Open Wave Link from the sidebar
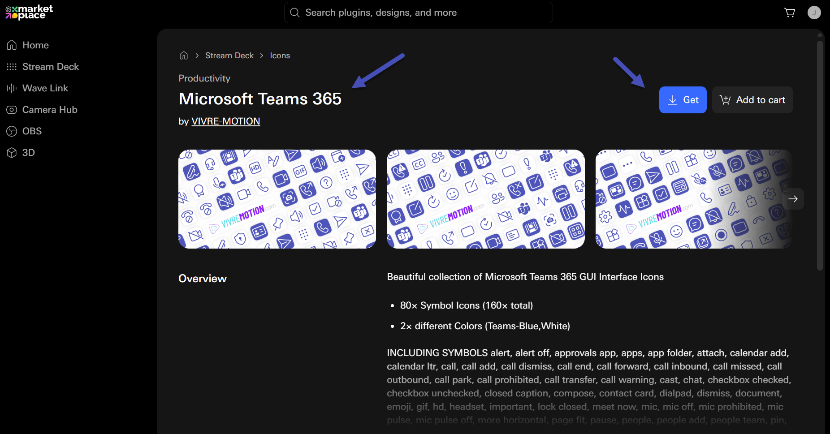This screenshot has height=434, width=830. click(11, 88)
